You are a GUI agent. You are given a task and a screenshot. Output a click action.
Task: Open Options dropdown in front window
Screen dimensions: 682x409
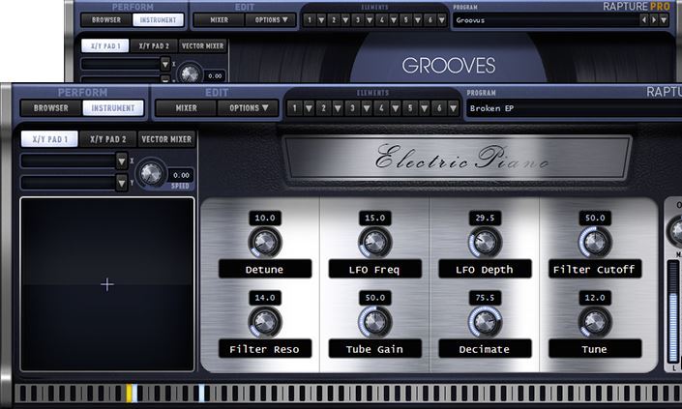[x=249, y=107]
